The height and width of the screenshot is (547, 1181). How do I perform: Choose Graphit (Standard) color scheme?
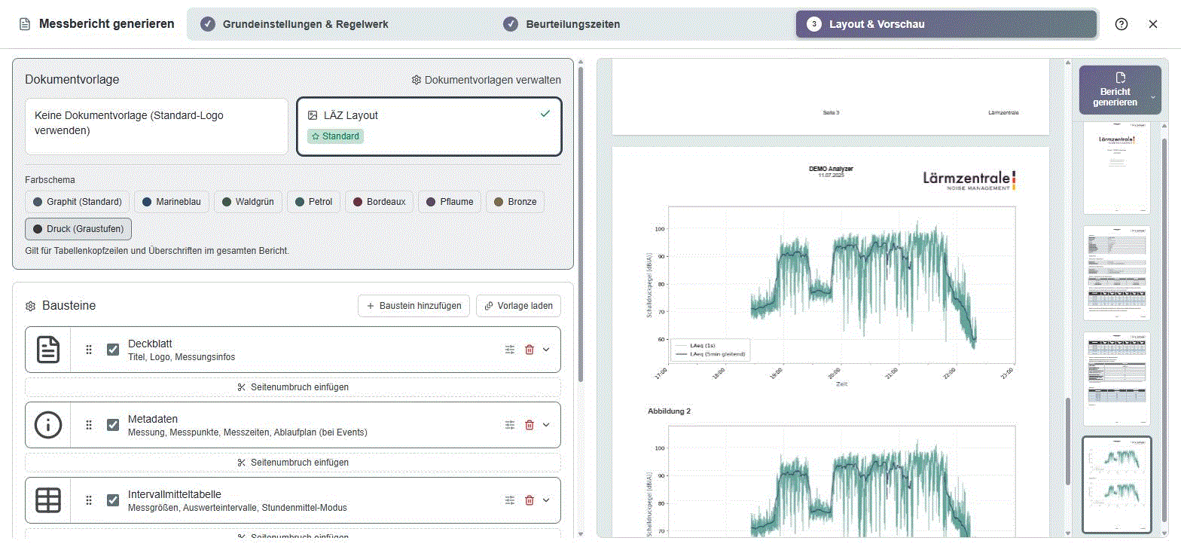click(x=77, y=202)
